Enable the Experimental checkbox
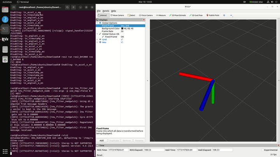The image size is (280, 157). coord(262,150)
